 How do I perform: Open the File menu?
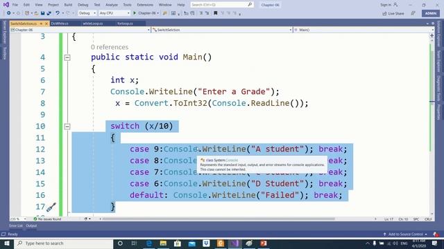15,5
